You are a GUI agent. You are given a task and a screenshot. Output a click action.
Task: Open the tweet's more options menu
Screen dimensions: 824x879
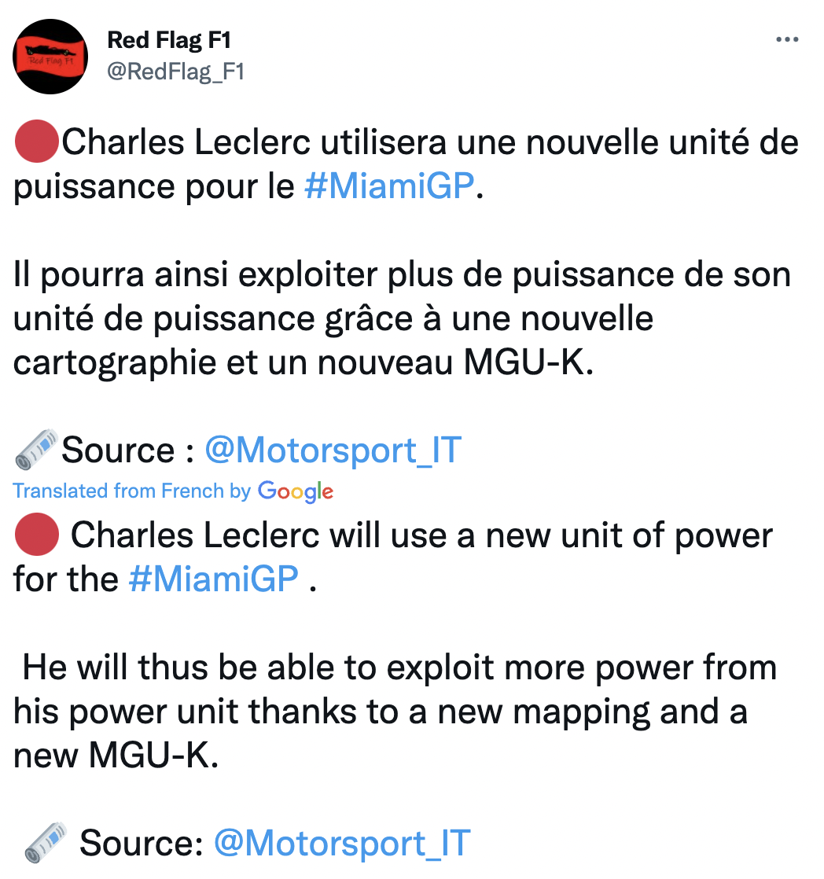(786, 41)
